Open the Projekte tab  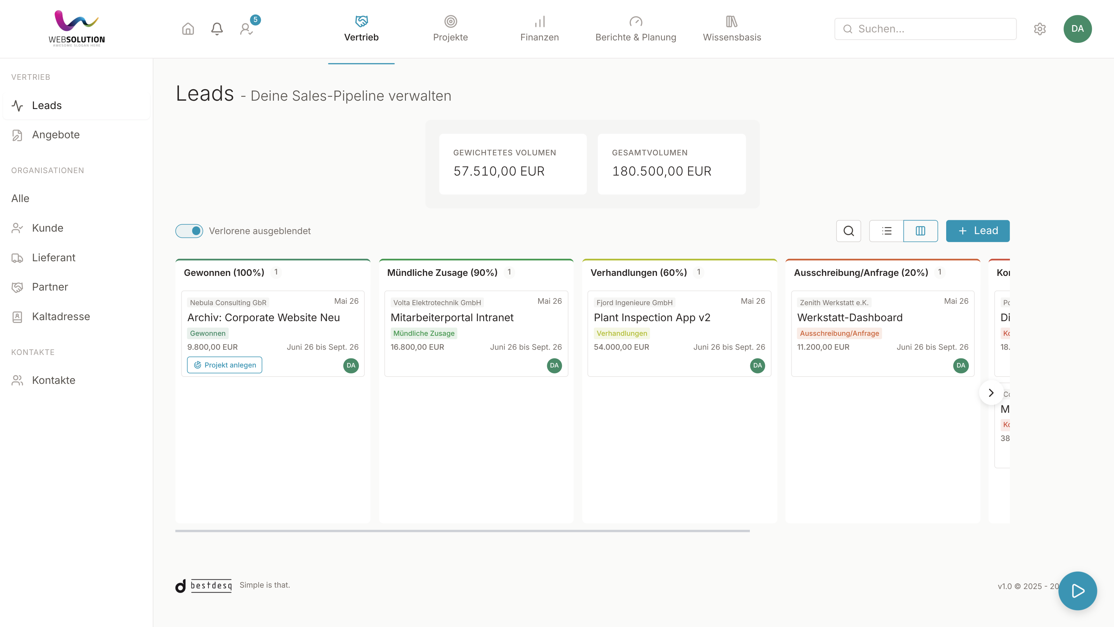(450, 29)
